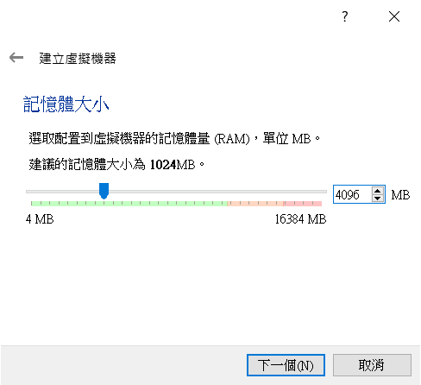Click the 記憶體大小 heading
Viewport: 421px width, 385px height.
(x=66, y=104)
